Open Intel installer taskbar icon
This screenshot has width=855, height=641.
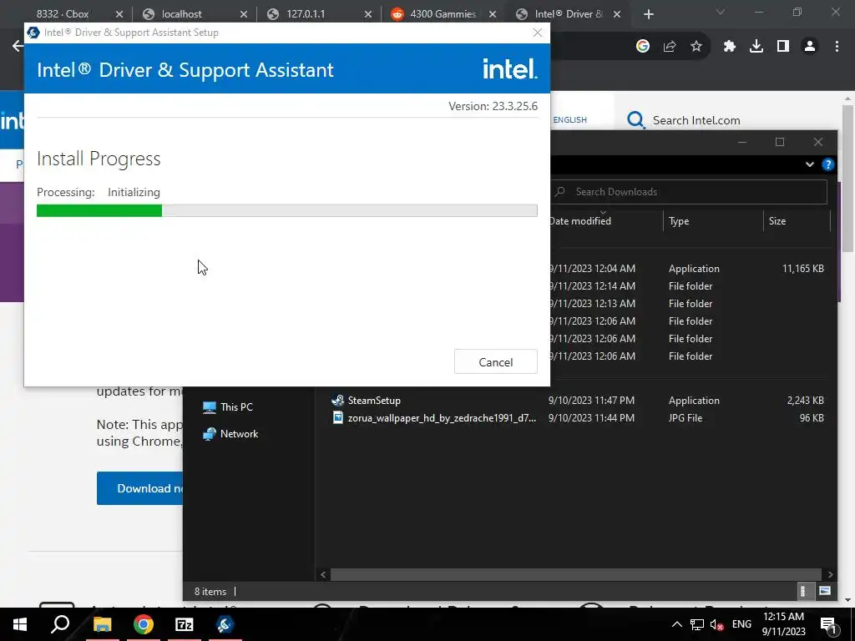(225, 624)
